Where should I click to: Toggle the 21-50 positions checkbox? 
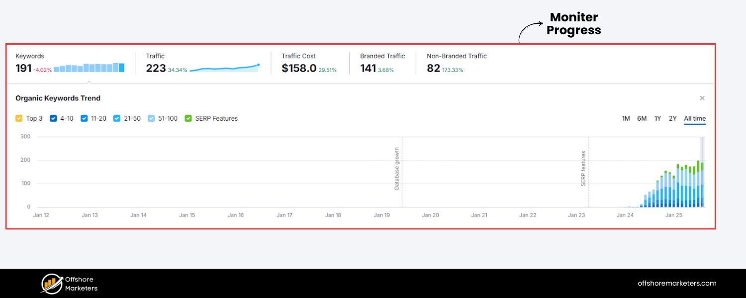(117, 119)
